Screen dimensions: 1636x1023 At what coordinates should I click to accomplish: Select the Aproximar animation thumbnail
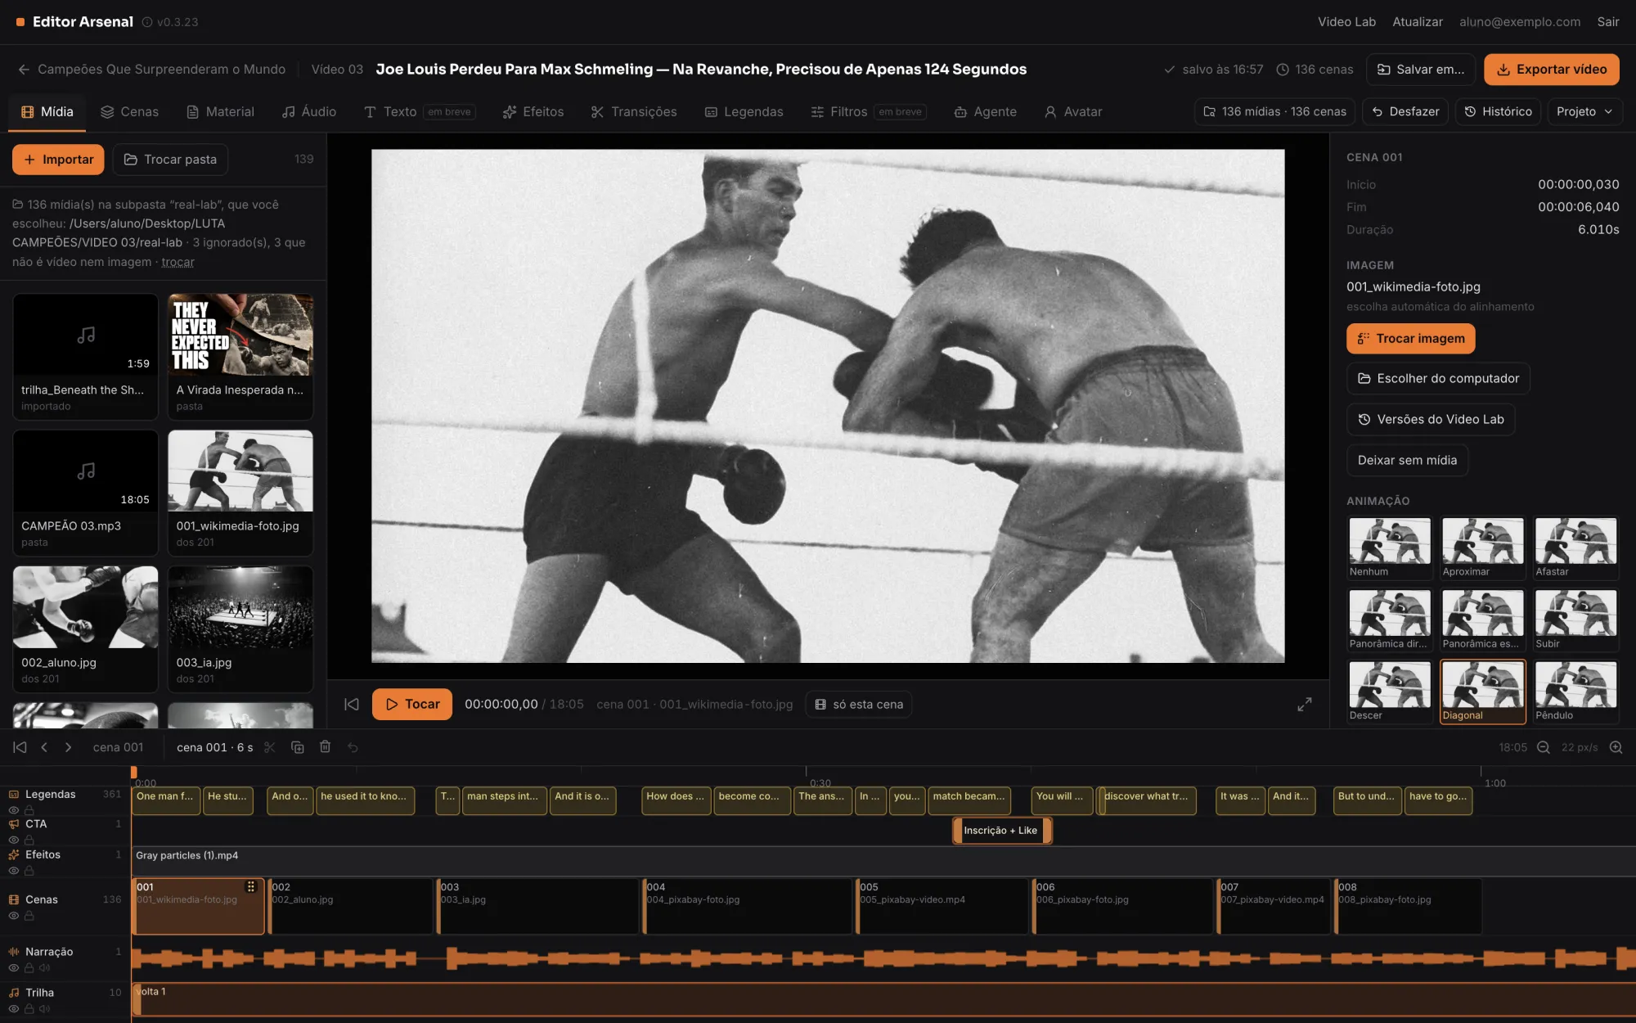[x=1482, y=547]
